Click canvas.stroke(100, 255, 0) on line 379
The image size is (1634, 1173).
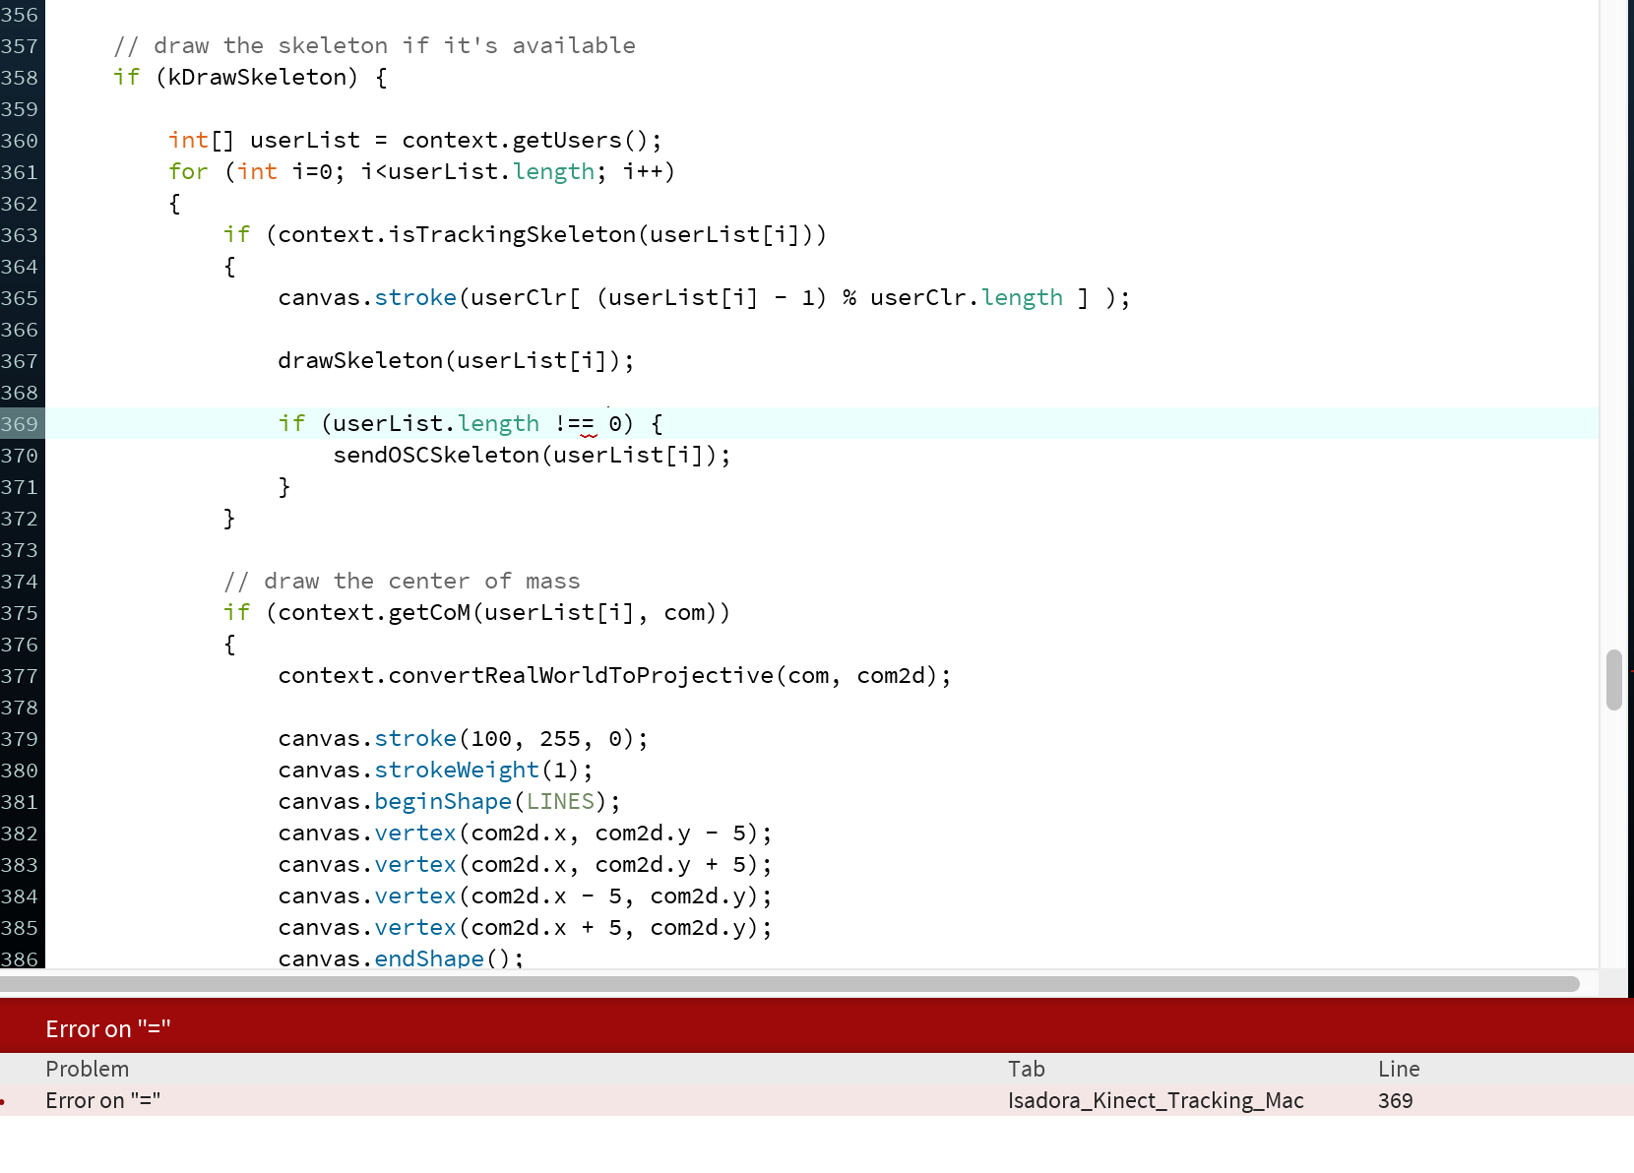click(x=463, y=739)
